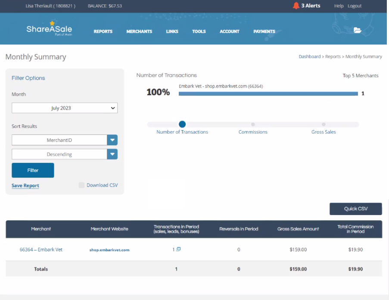Go to Dashboard breadcrumb link
Viewport: 389px width, 300px height.
(310, 56)
